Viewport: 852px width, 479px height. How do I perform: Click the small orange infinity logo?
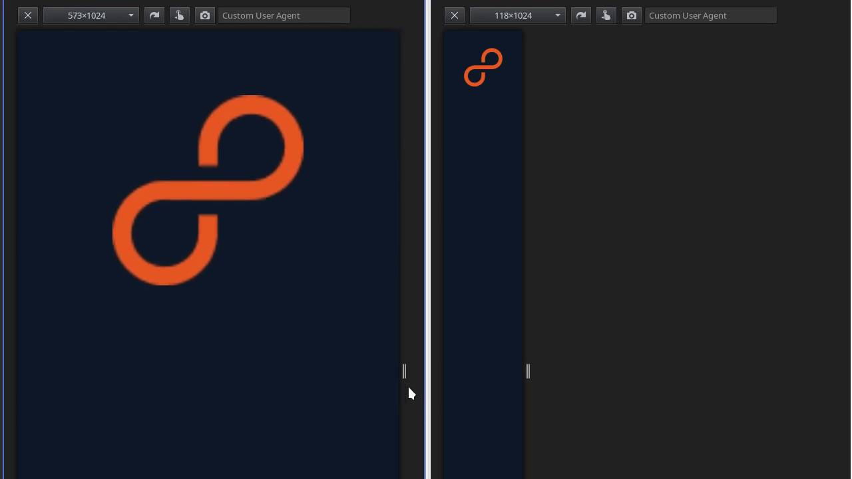[x=483, y=67]
